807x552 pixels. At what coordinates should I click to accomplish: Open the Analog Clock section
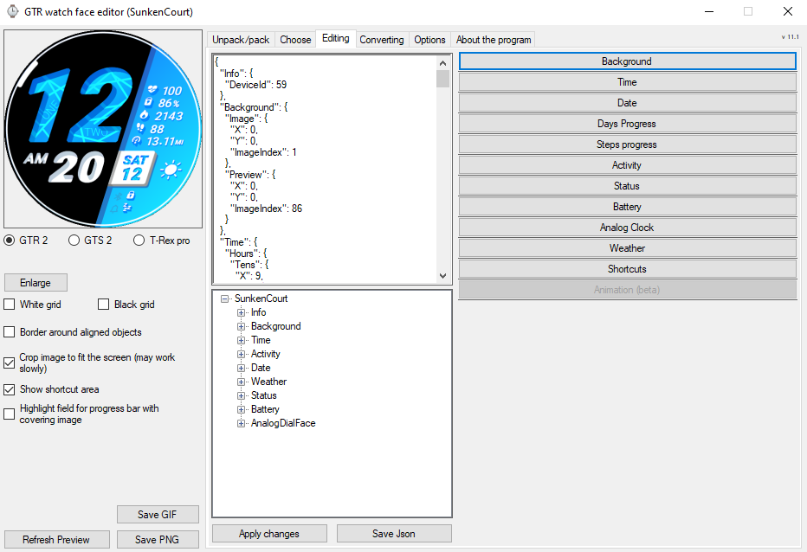point(628,228)
